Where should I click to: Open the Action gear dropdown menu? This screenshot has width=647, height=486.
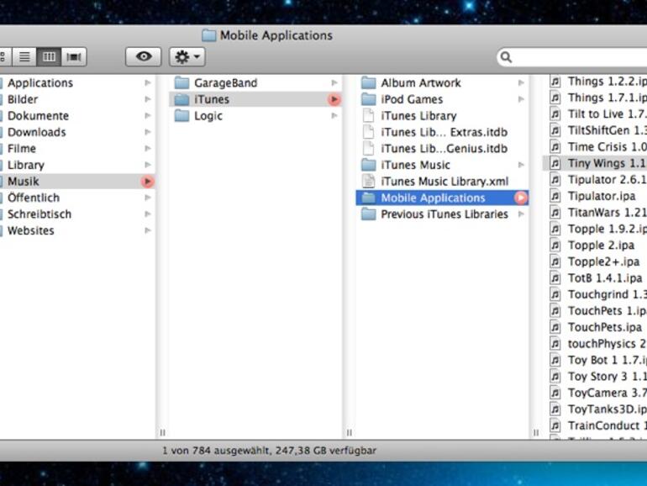coord(187,56)
